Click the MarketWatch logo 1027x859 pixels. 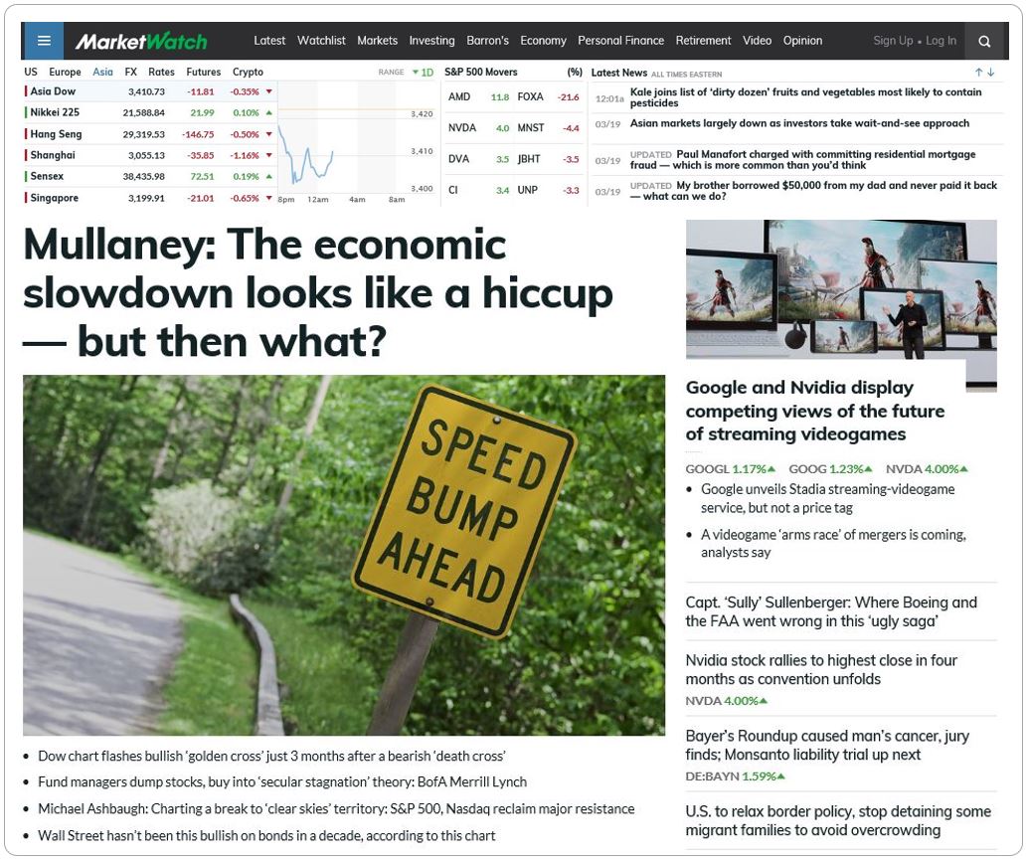pos(141,42)
